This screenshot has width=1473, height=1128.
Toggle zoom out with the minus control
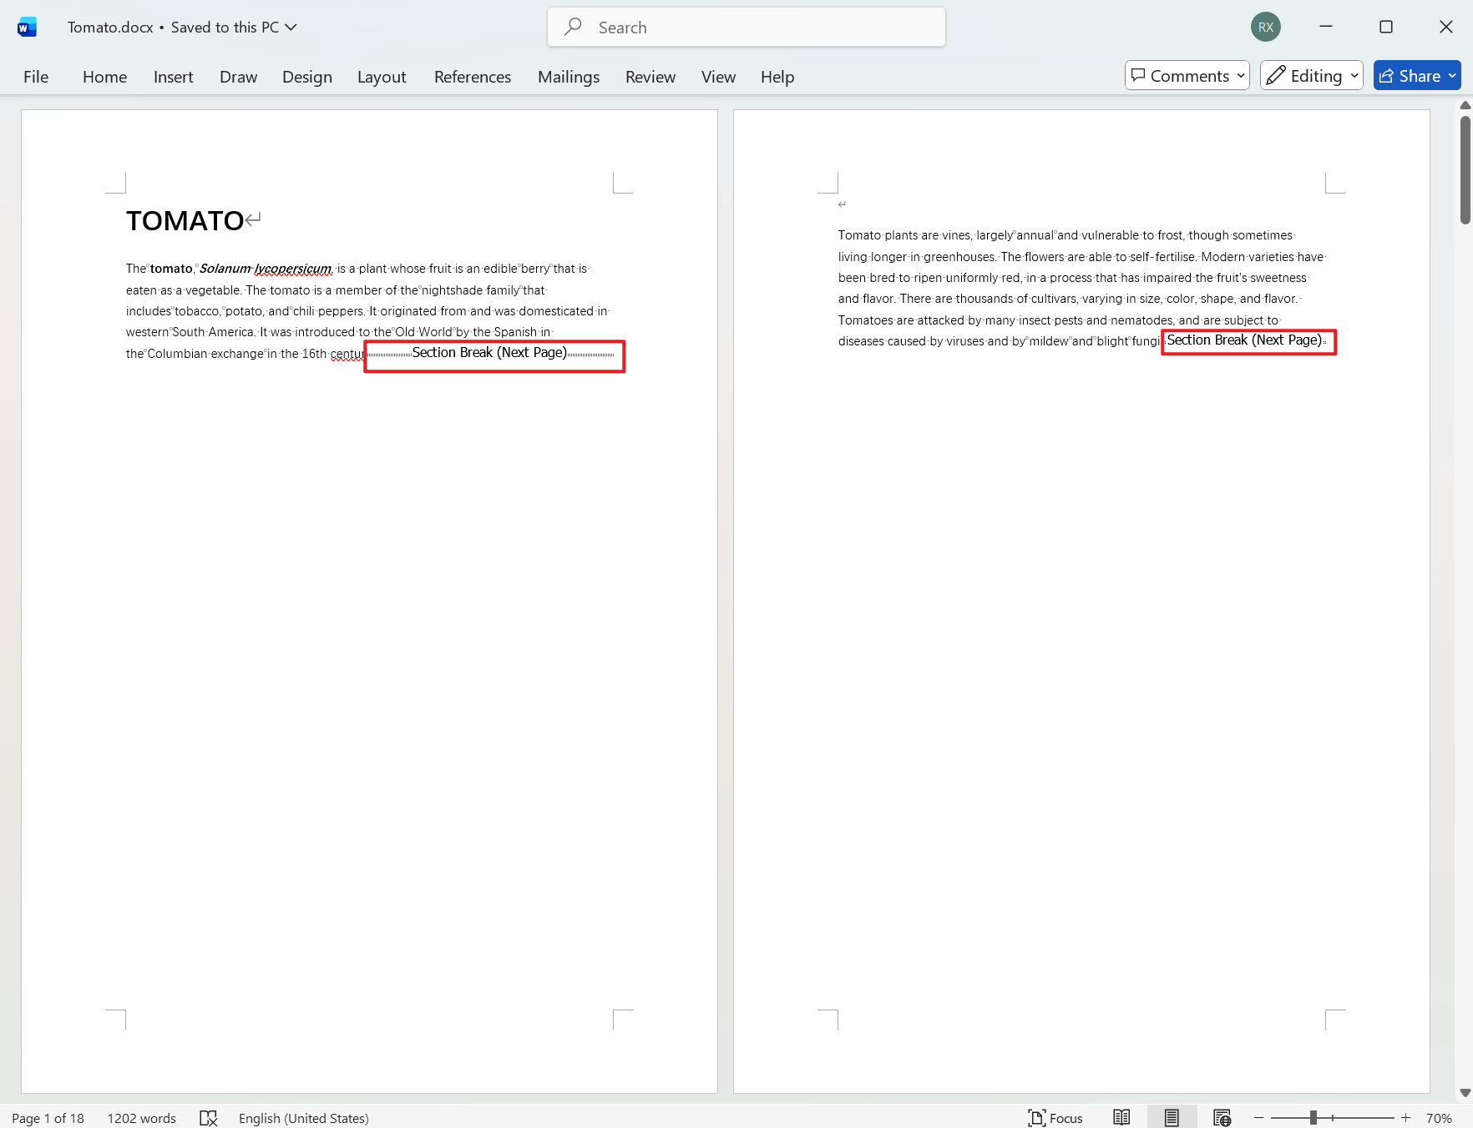tap(1261, 1118)
